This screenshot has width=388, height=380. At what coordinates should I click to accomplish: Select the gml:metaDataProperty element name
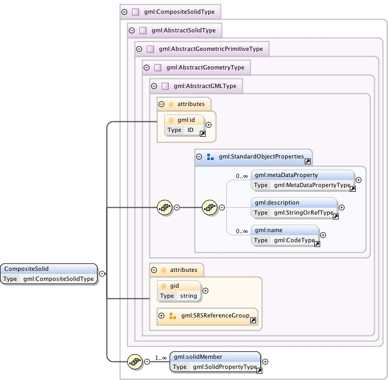[x=286, y=175]
